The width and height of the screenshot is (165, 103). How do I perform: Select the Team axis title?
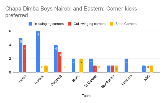tap(86, 96)
